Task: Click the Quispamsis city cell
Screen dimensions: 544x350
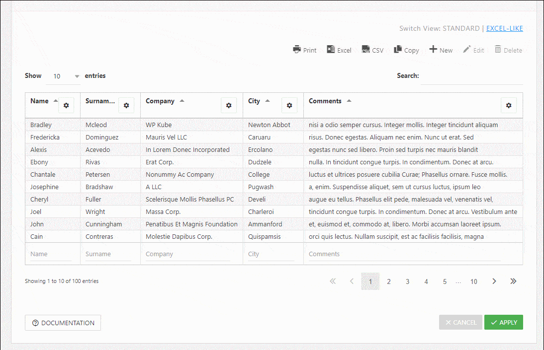Action: [x=273, y=237]
